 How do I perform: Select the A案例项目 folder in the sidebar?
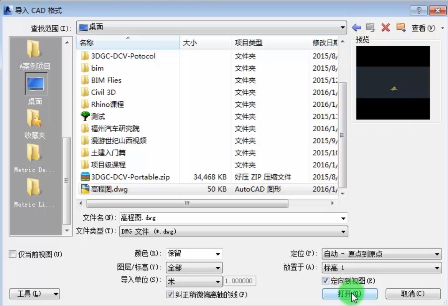35,55
